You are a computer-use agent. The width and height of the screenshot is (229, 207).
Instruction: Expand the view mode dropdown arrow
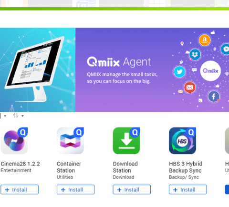tap(5, 116)
